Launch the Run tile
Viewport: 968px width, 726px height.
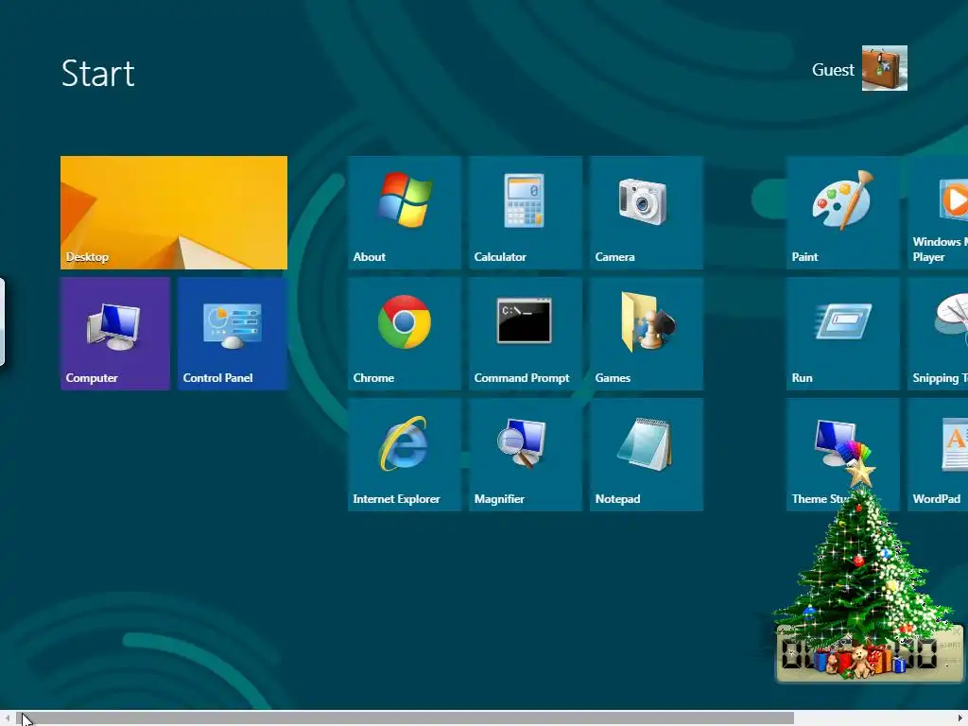coord(843,334)
